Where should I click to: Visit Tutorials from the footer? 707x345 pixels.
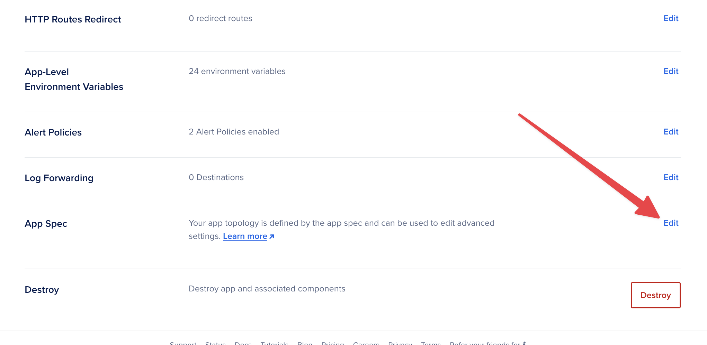point(275,343)
